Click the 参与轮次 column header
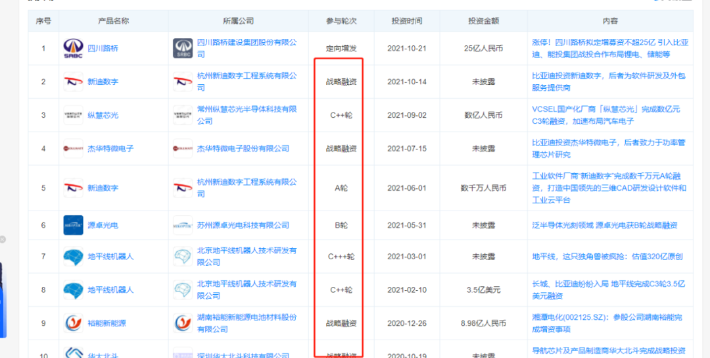Image resolution: width=710 pixels, height=358 pixels. point(341,21)
